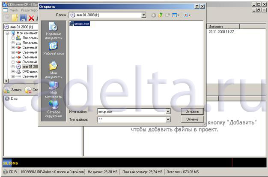Open the view menu dropdown in dialog
The image size is (268, 177).
[176, 15]
